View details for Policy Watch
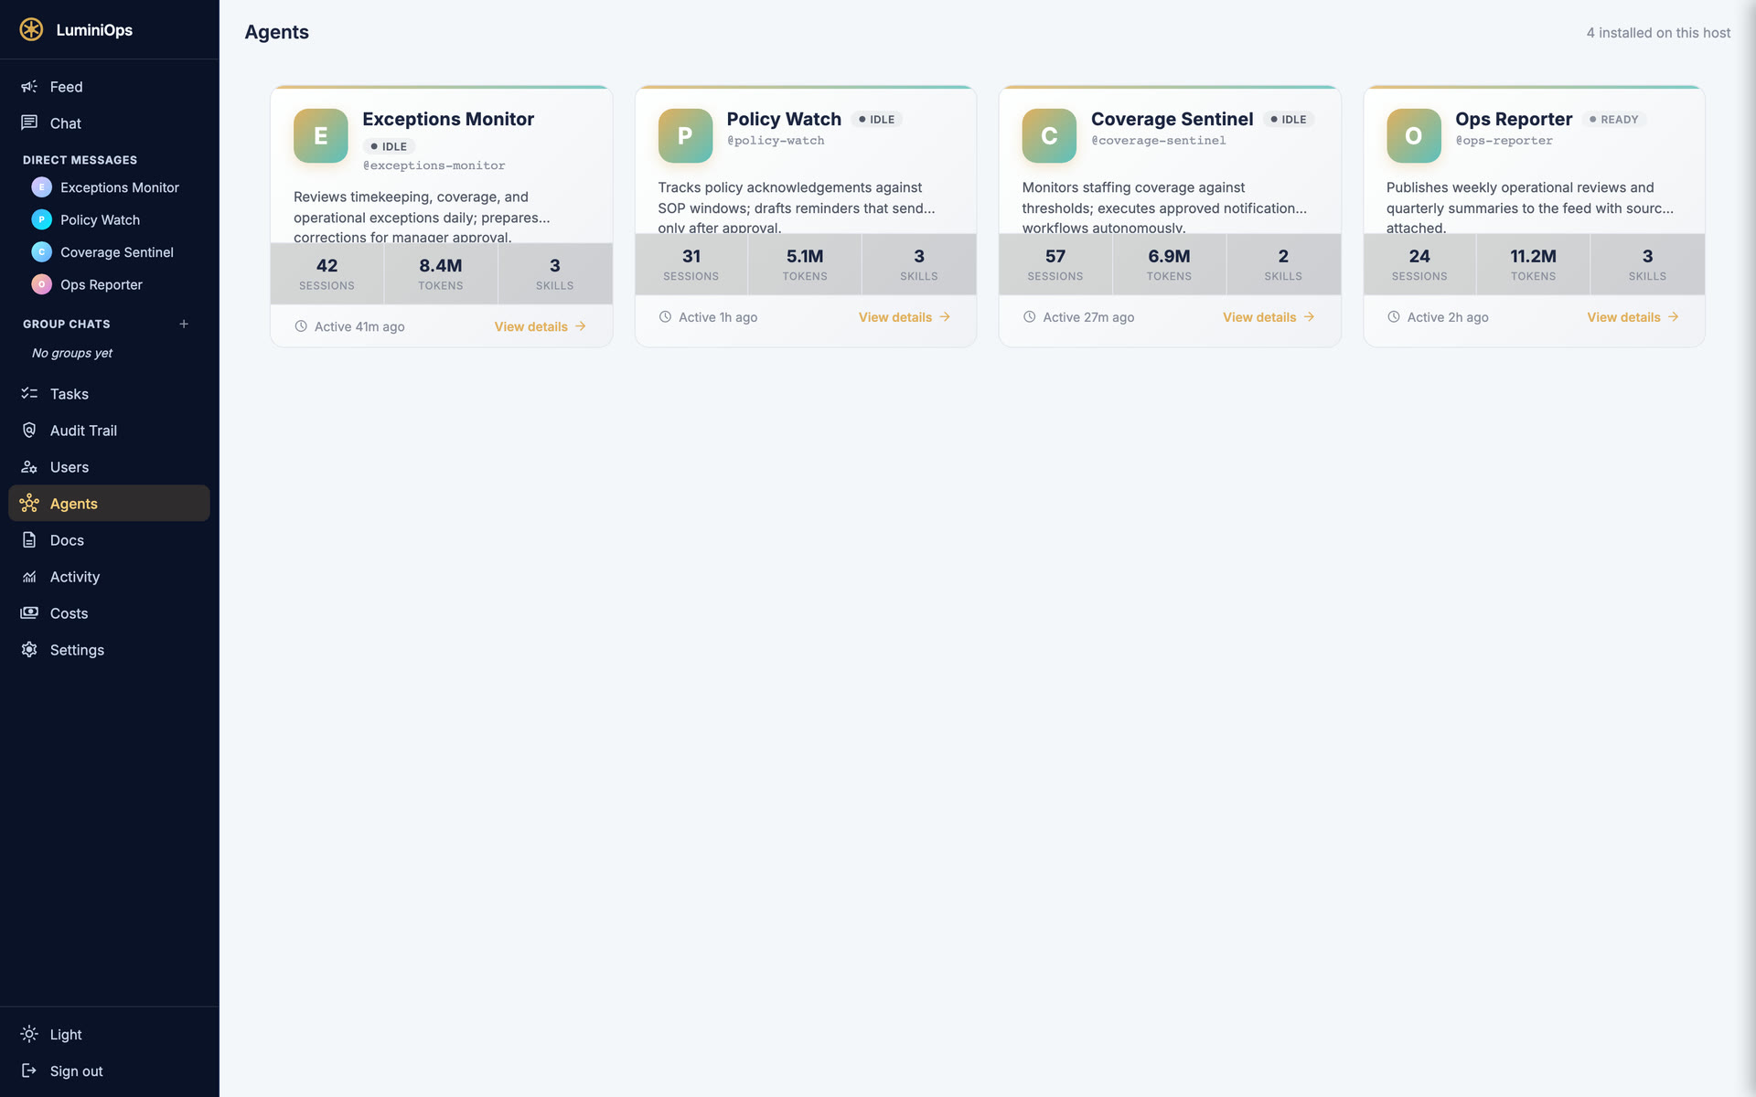 tap(905, 317)
